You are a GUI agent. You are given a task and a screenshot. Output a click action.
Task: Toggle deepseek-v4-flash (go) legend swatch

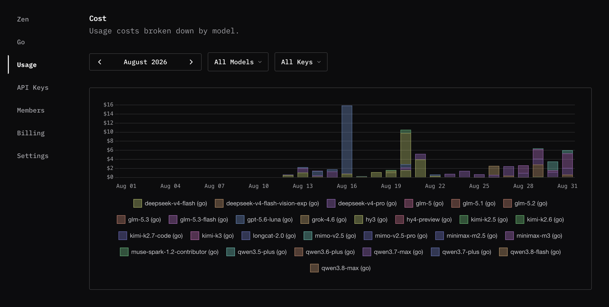tap(138, 203)
